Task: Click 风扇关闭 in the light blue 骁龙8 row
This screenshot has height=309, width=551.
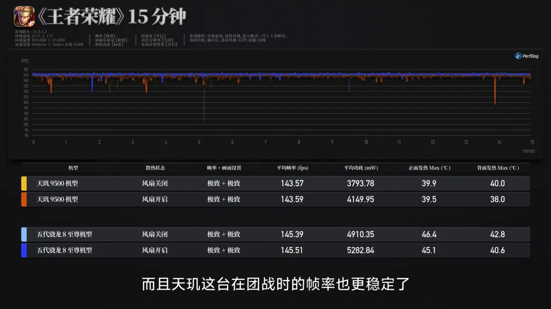Action: coord(155,234)
